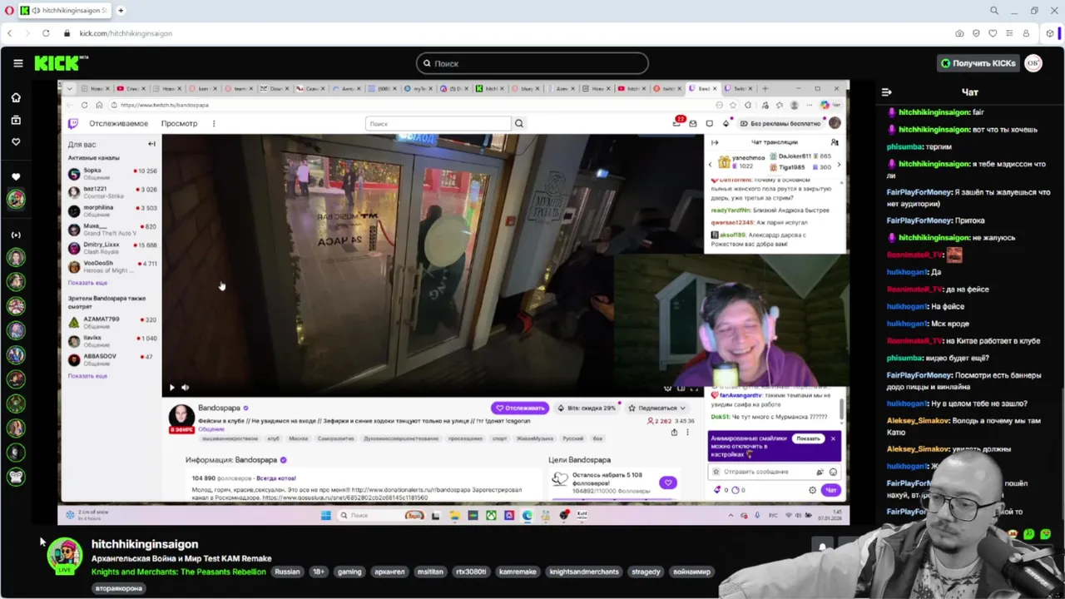View site security via the lock icon

(67, 33)
